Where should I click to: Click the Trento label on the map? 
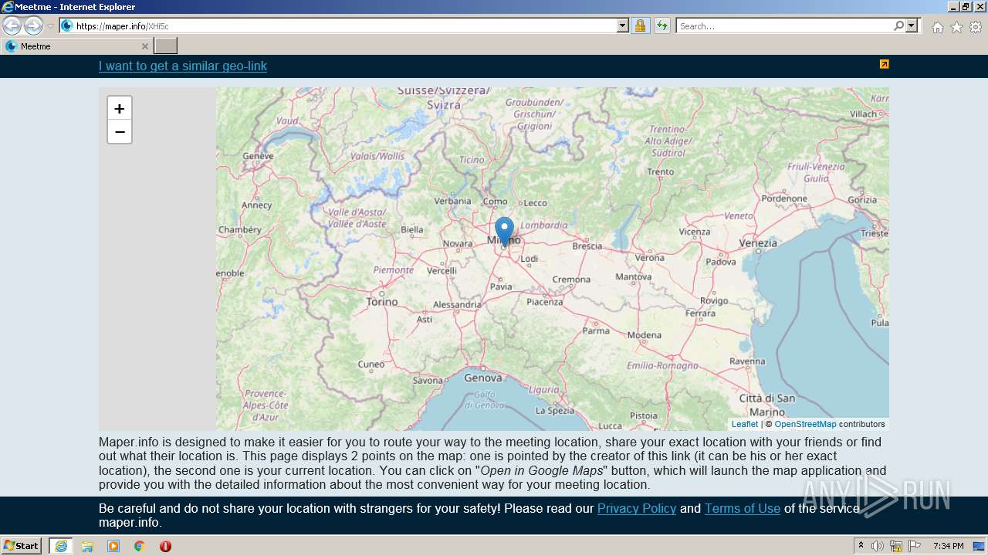(661, 171)
